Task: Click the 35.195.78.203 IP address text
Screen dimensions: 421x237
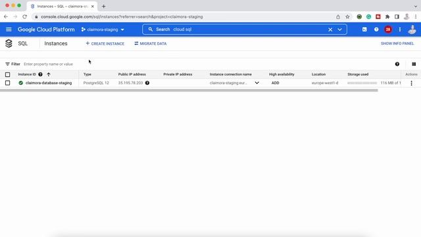Action: click(x=130, y=83)
